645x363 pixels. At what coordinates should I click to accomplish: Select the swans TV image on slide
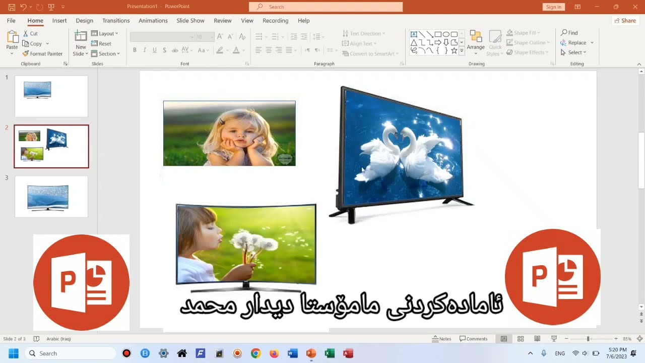401,154
